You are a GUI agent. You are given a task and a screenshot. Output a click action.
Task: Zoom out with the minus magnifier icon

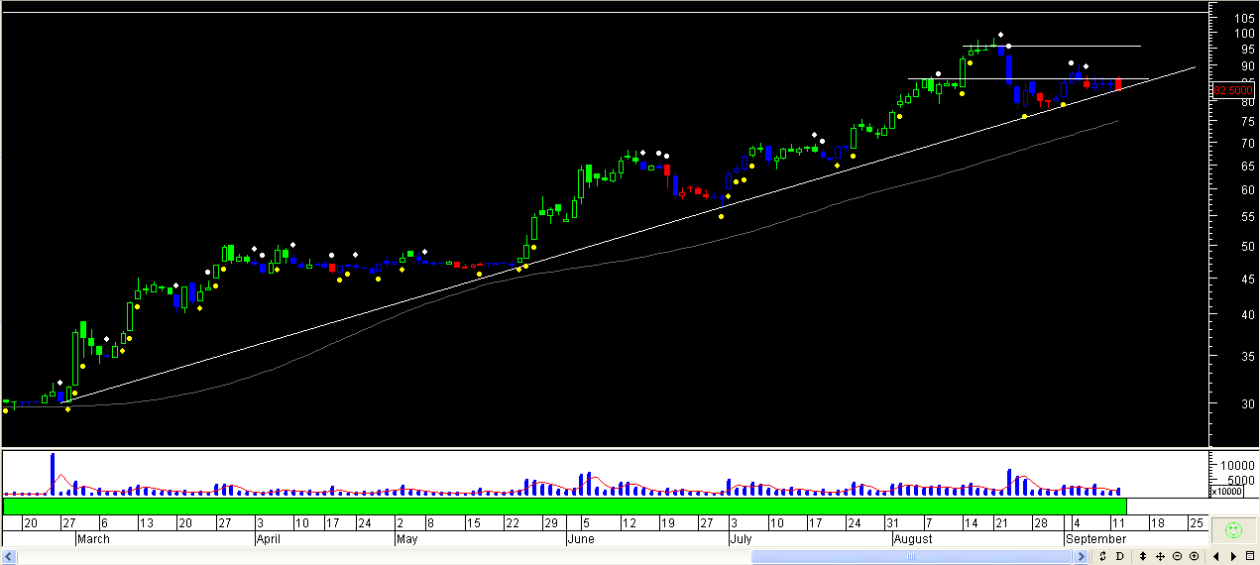point(1177,556)
